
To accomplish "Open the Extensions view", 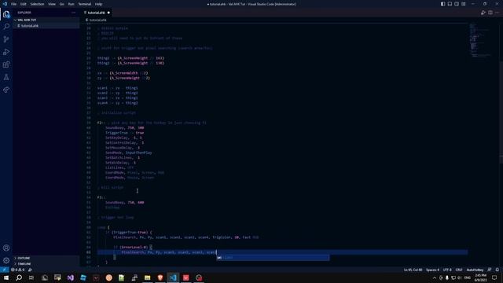I will pyautogui.click(x=6, y=64).
